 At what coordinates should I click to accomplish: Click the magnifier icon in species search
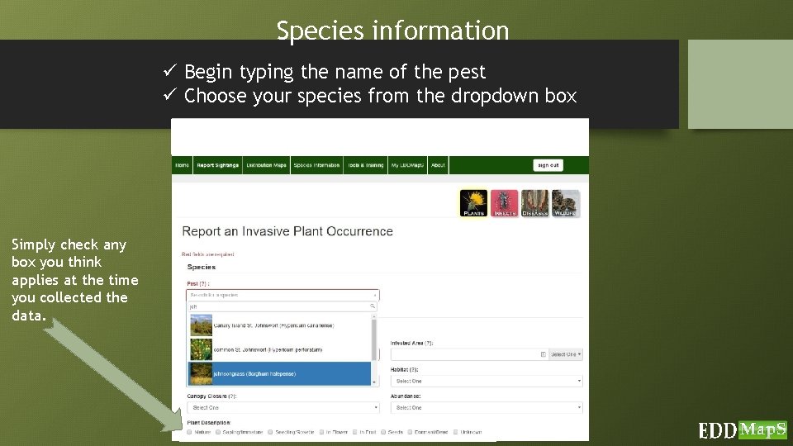373,306
